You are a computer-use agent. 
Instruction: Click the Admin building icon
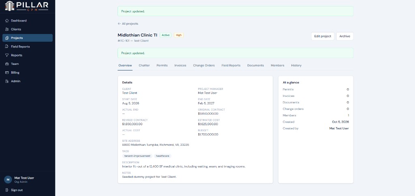(x=7, y=81)
